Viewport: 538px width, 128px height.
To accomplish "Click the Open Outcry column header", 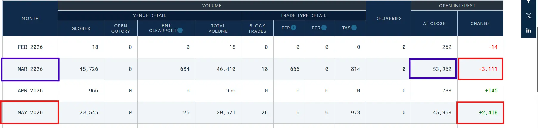I will [121, 28].
